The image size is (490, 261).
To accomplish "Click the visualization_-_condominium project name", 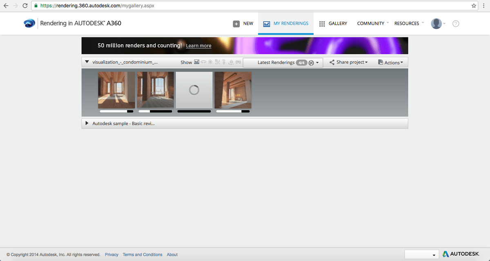I will coord(125,62).
